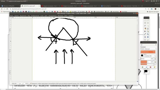Viewport: 160px width, 90px height.
Task: Open Инструменты menu in GIMP
Action: pyautogui.click(x=52, y=15)
